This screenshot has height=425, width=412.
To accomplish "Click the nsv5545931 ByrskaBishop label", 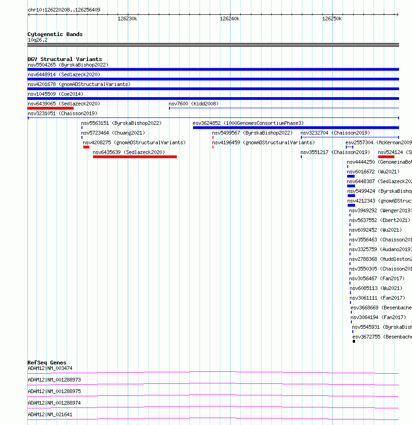I will pos(382,327).
